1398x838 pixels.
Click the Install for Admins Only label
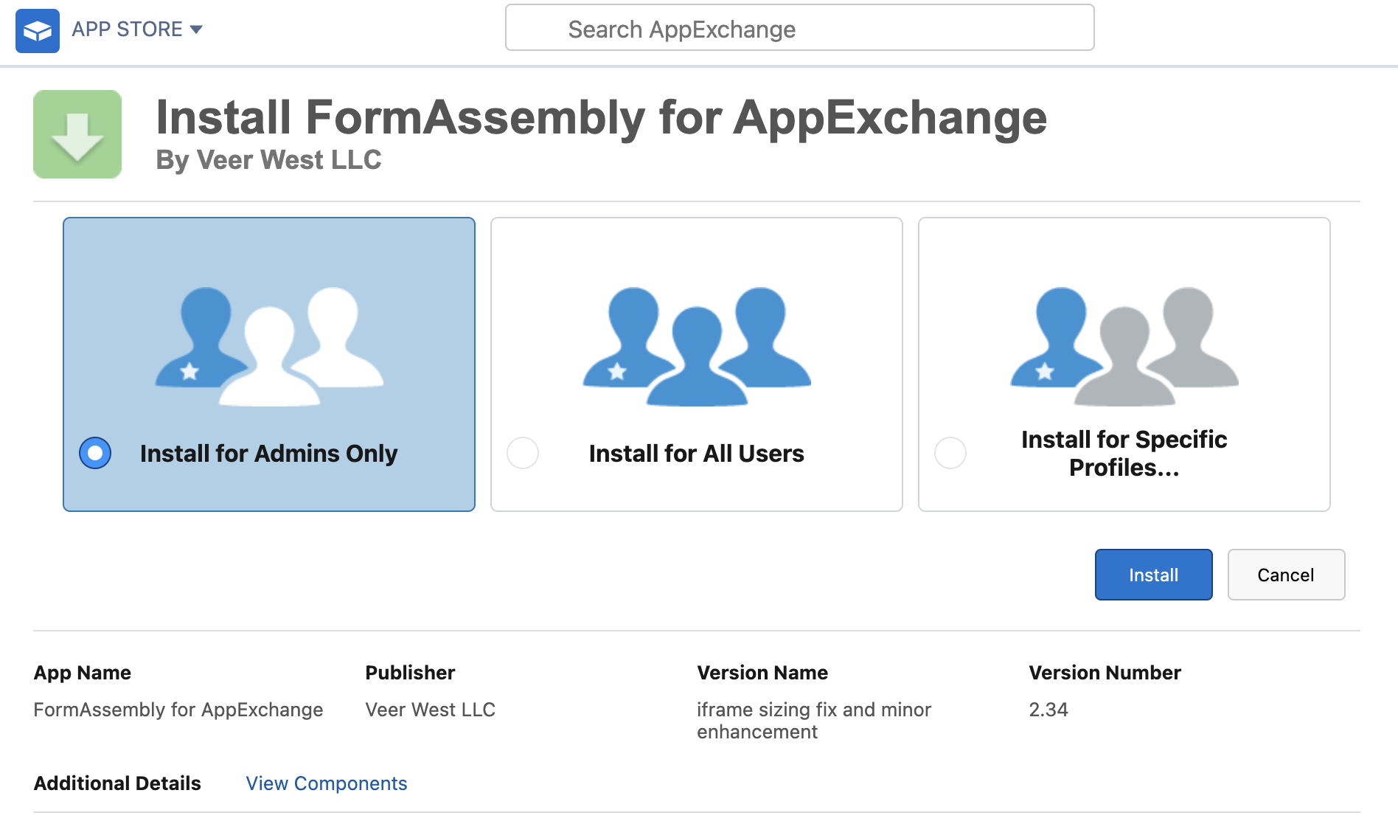268,454
